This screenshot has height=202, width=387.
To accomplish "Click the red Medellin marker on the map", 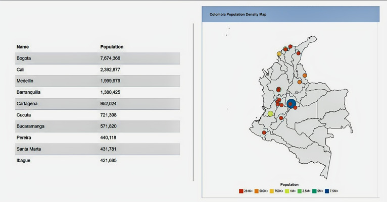I will coord(278,89).
